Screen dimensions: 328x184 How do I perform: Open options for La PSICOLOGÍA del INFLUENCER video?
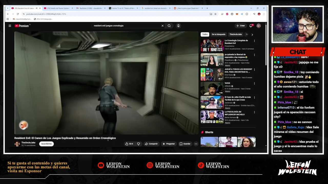tap(254, 112)
